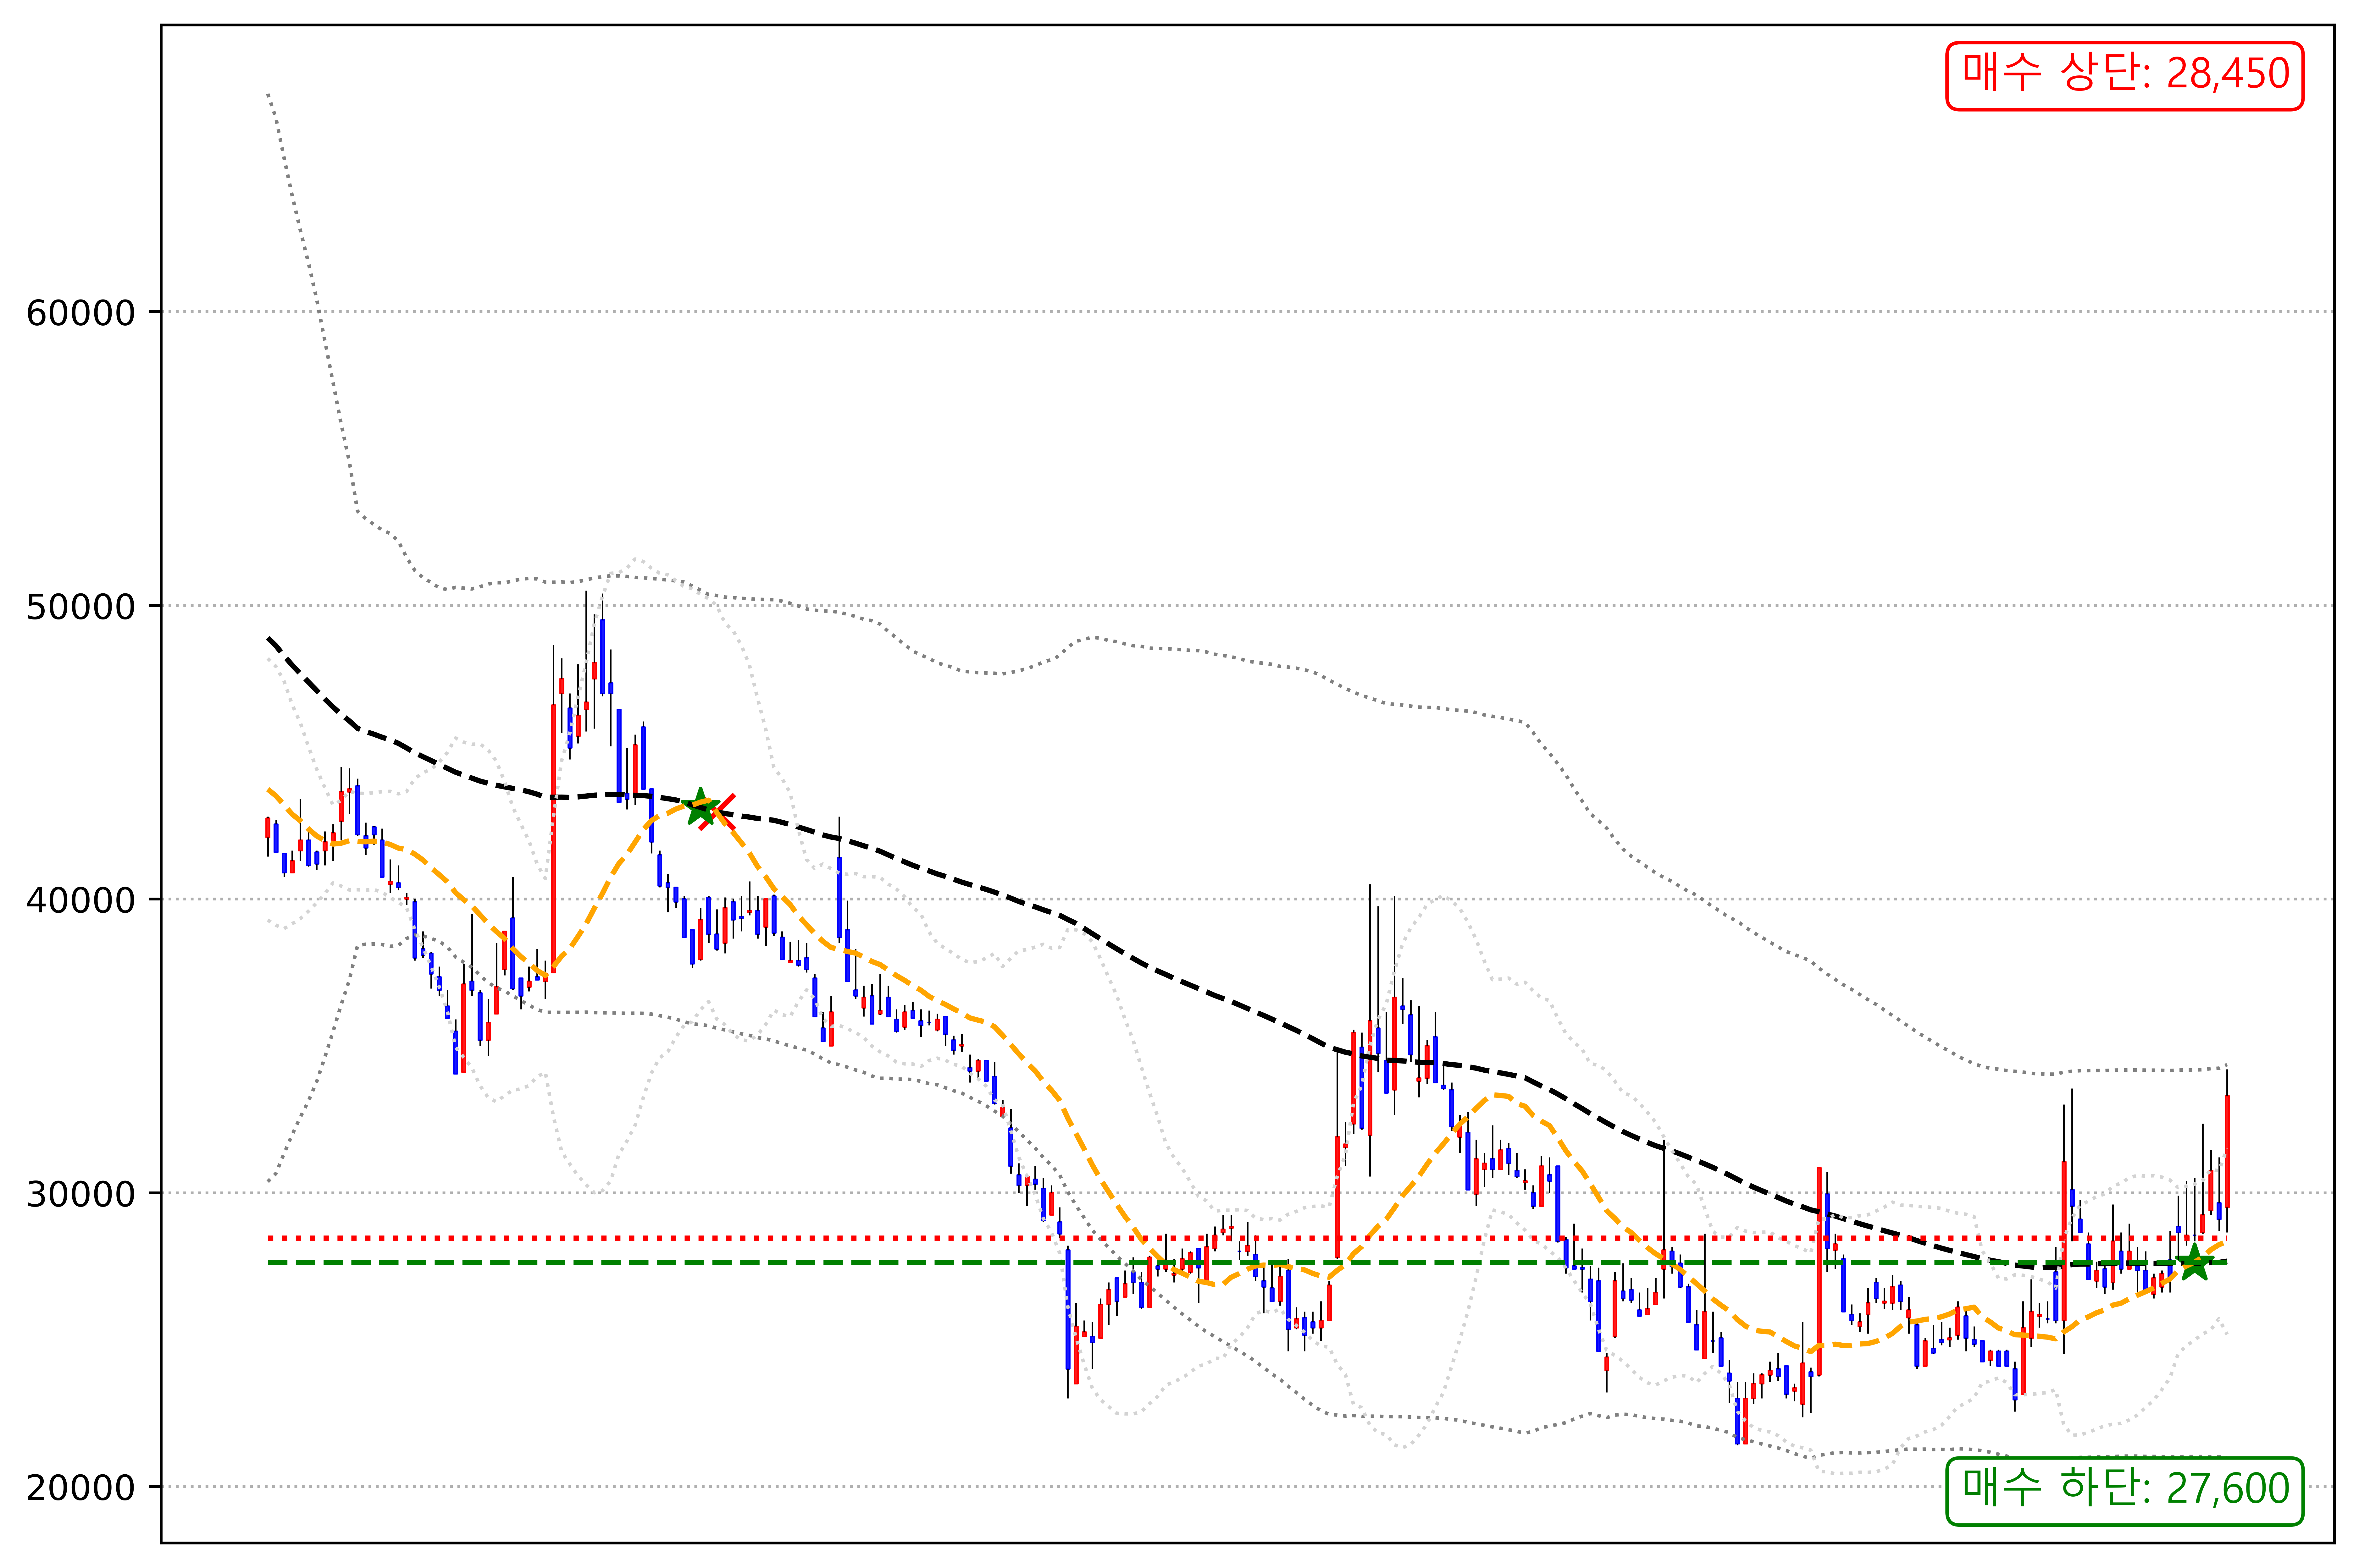Click the left end of the red dotted line
Viewport: 2359px width, 1568px height.
coord(270,1238)
